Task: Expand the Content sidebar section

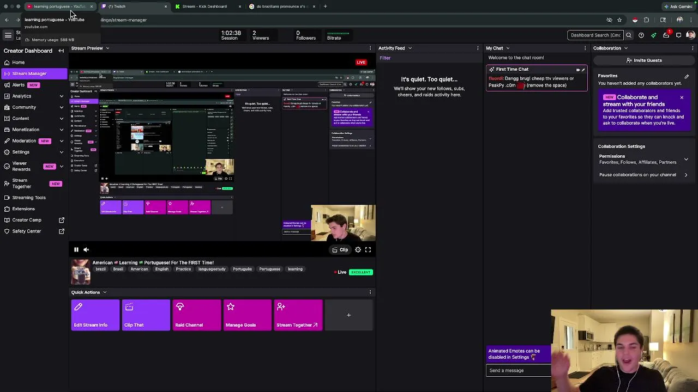Action: [x=61, y=119]
